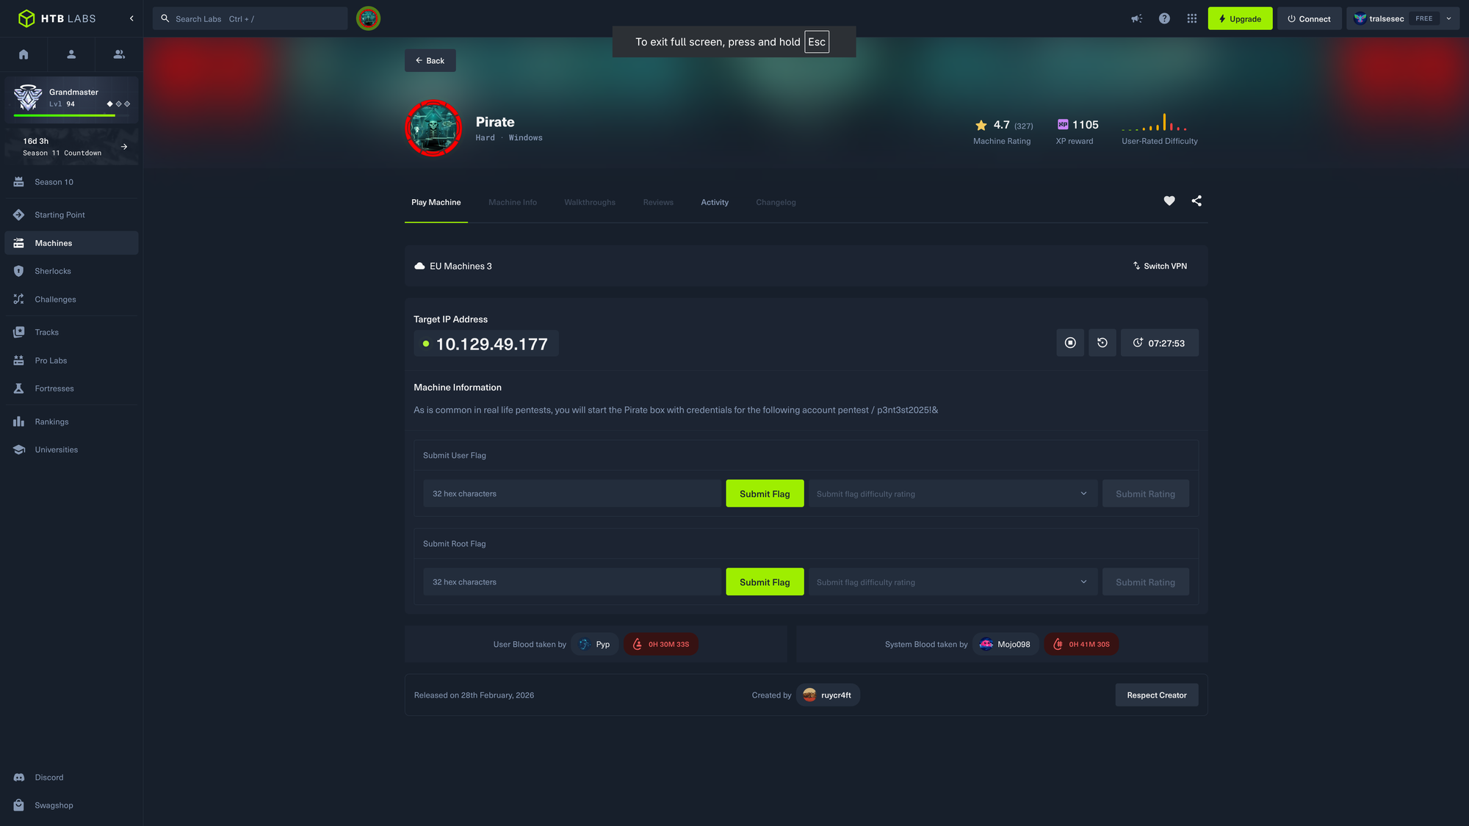
Task: Click Submit Rating for user flag
Action: coord(1145,493)
